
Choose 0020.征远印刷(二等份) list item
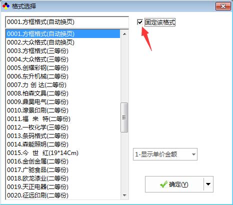pyautogui.click(x=63, y=195)
